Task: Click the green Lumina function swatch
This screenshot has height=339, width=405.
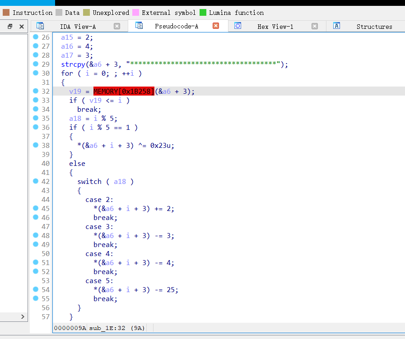Action: pos(203,13)
